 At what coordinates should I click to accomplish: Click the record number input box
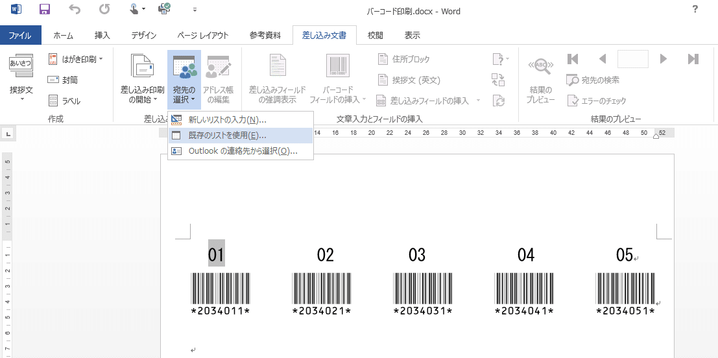[x=633, y=59]
